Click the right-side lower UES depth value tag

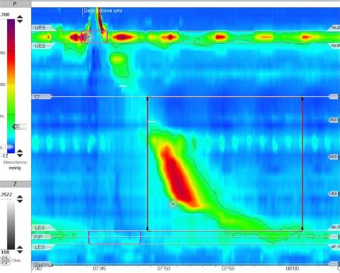click(x=334, y=46)
